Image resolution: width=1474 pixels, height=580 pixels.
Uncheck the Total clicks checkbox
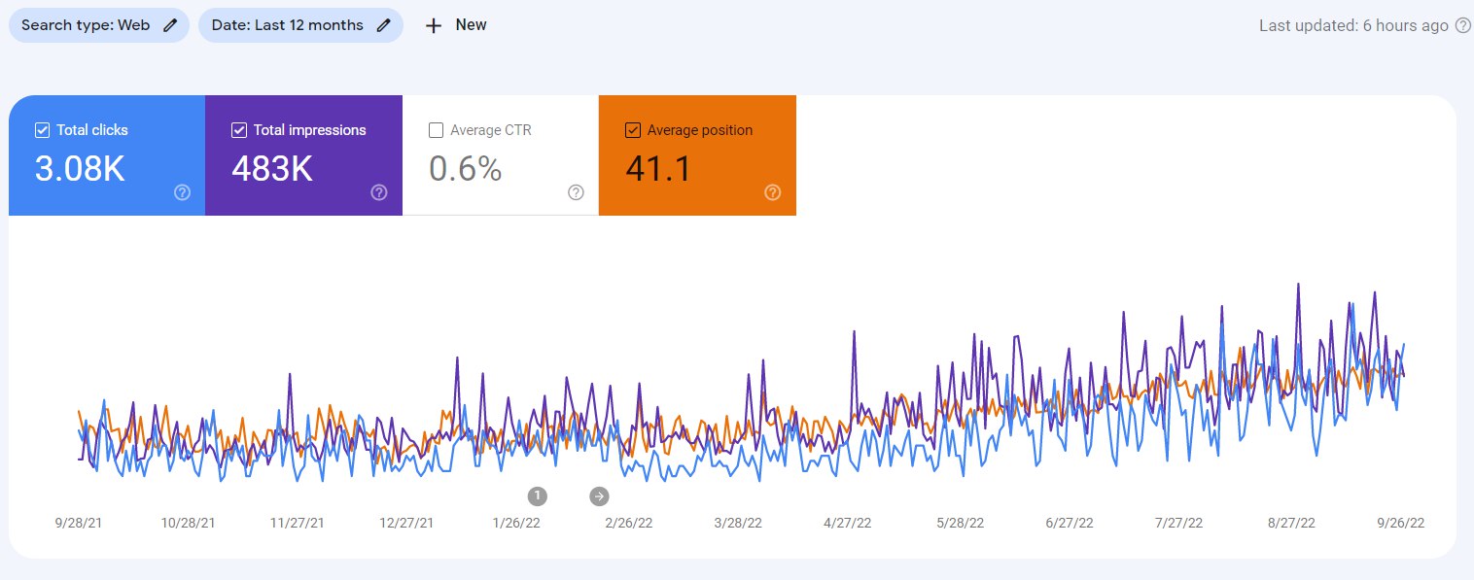[42, 130]
